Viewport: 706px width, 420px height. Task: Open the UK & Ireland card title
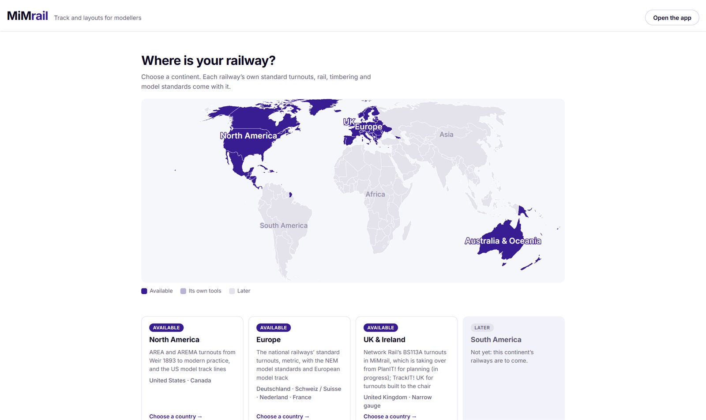384,340
